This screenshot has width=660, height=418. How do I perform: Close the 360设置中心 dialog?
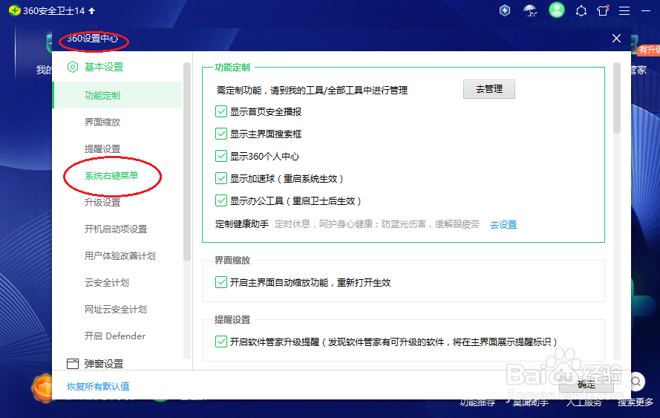pos(617,39)
